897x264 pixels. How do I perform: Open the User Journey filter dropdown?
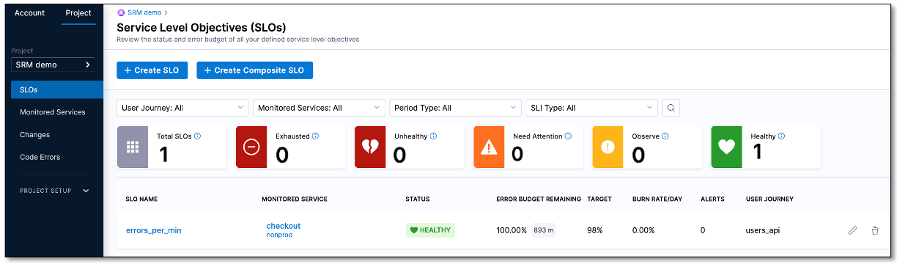pyautogui.click(x=182, y=108)
